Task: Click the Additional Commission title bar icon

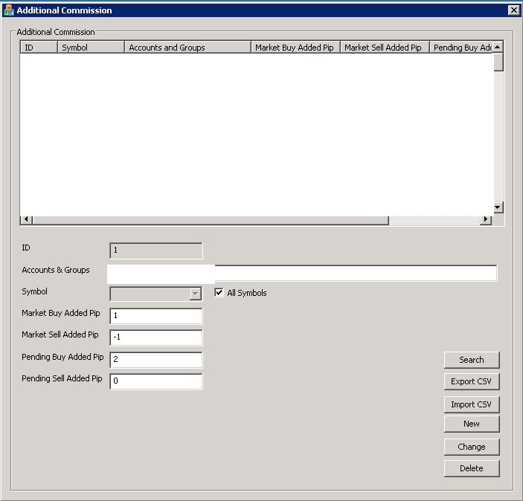Action: tap(8, 10)
